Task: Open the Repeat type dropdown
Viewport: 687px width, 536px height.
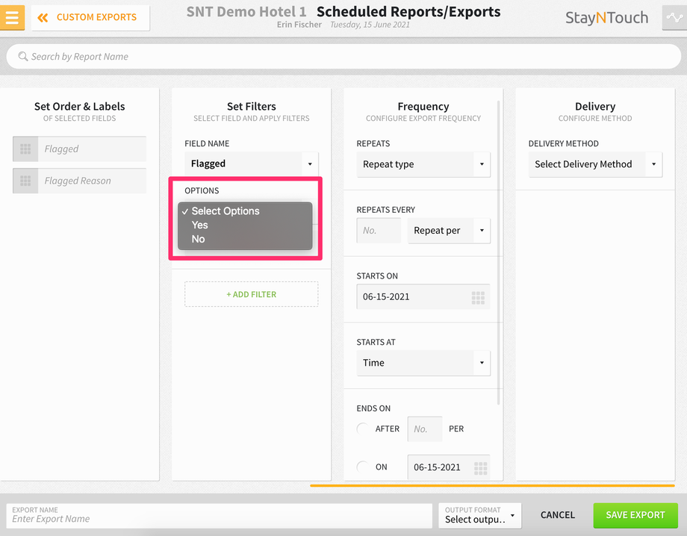Action: click(423, 165)
